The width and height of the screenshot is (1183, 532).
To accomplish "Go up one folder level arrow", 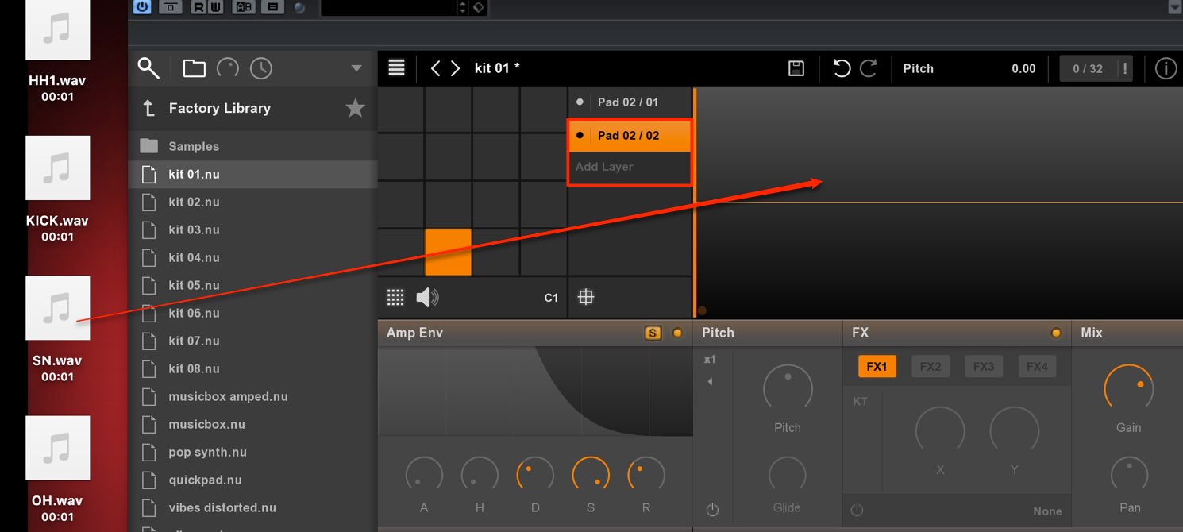I will pyautogui.click(x=148, y=109).
